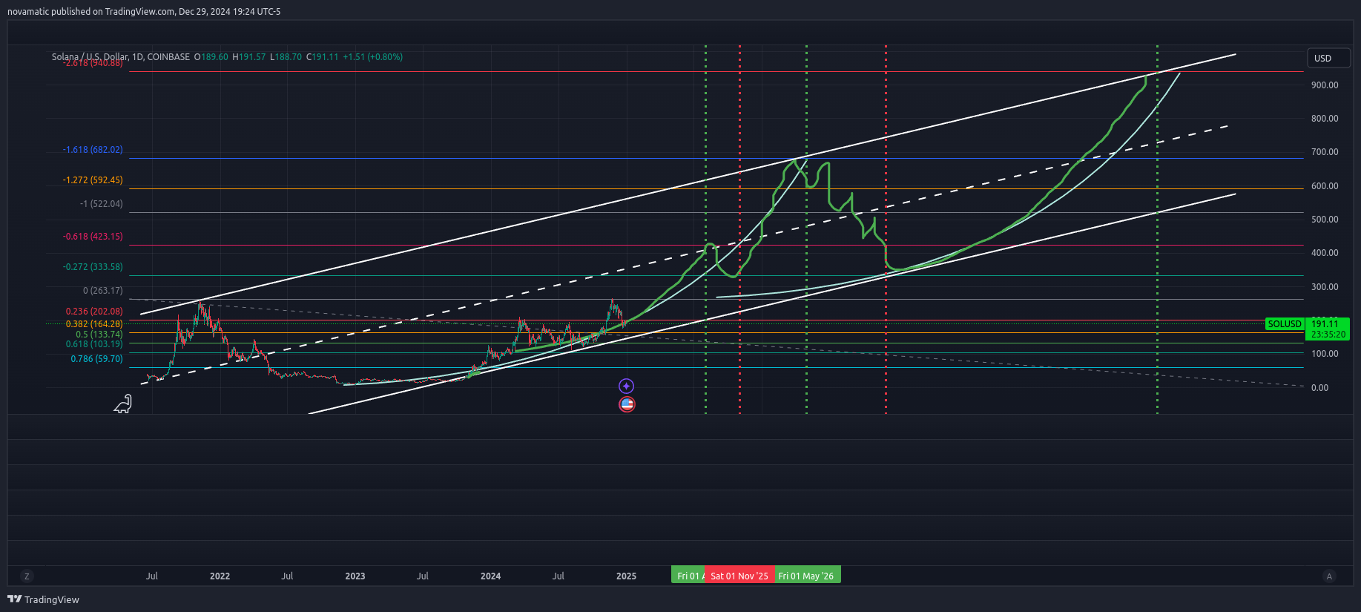Open the USD currency selector

click(x=1328, y=58)
